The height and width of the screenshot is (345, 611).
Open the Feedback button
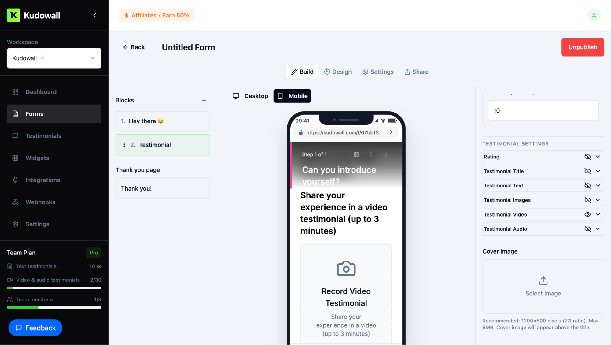[35, 328]
